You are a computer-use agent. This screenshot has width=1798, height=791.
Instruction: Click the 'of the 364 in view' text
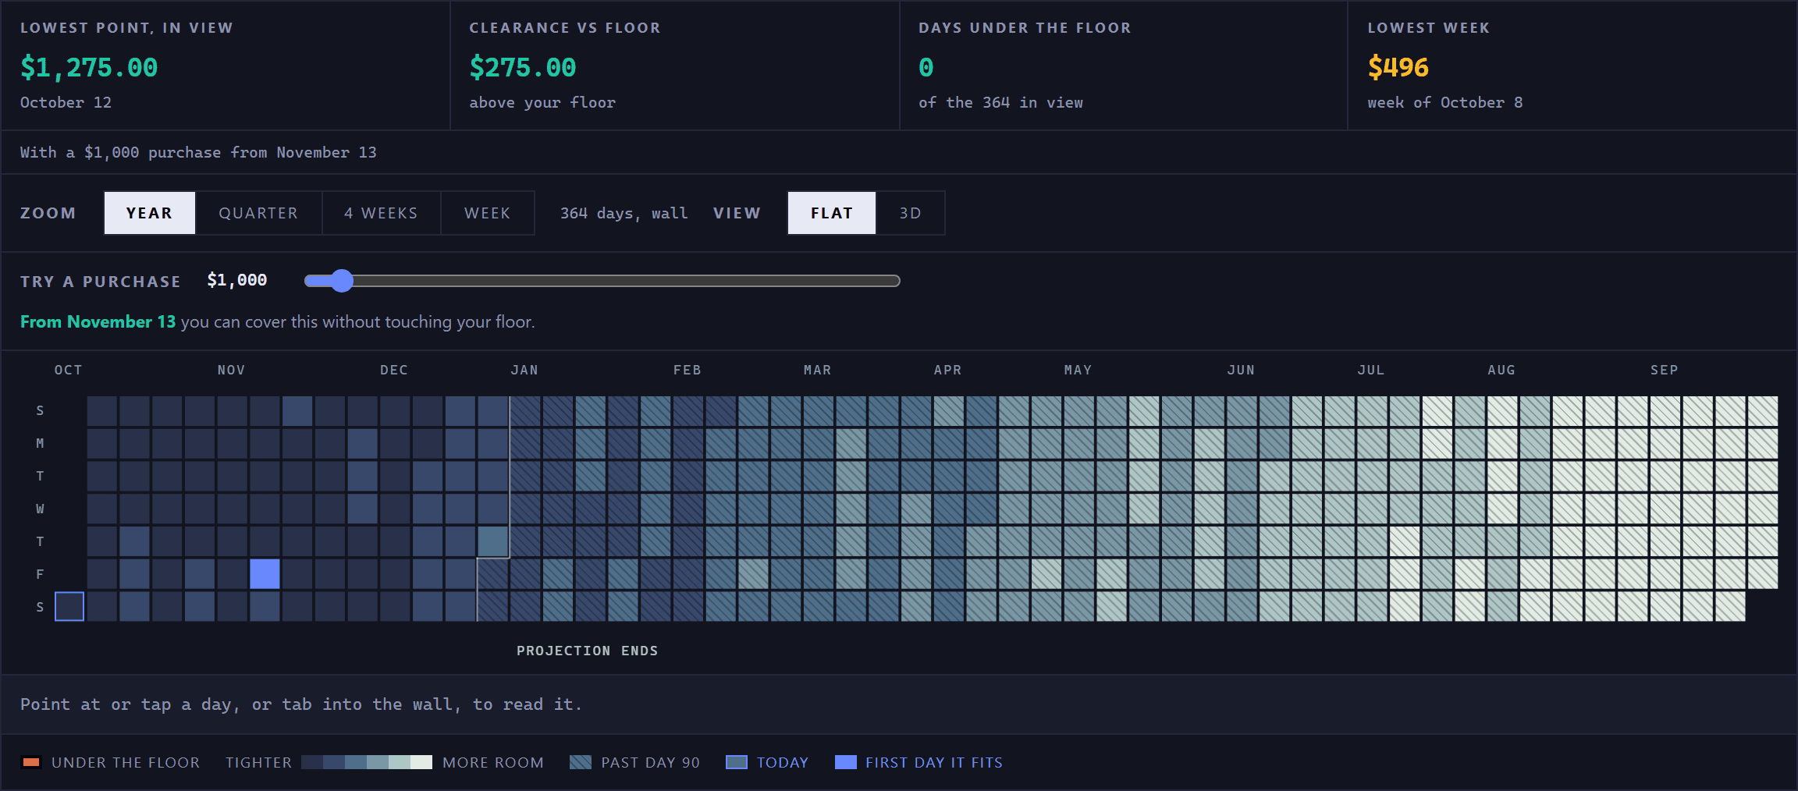(x=1000, y=102)
